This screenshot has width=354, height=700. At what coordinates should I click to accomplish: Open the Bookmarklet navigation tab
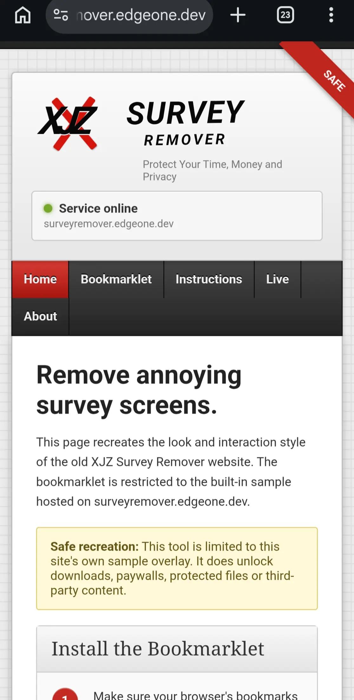tap(116, 279)
